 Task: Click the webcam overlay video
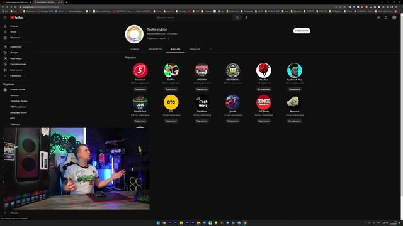[77, 169]
